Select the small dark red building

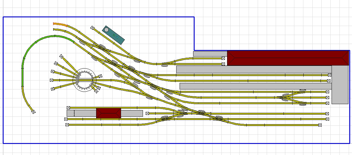pyautogui.click(x=108, y=113)
